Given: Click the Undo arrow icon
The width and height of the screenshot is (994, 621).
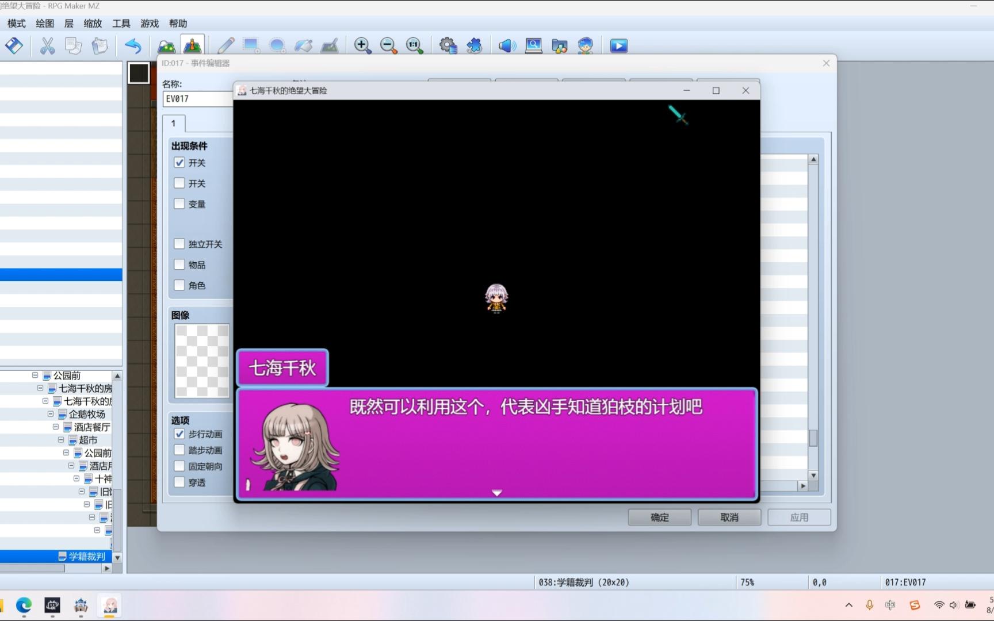Looking at the screenshot, I should 133,45.
